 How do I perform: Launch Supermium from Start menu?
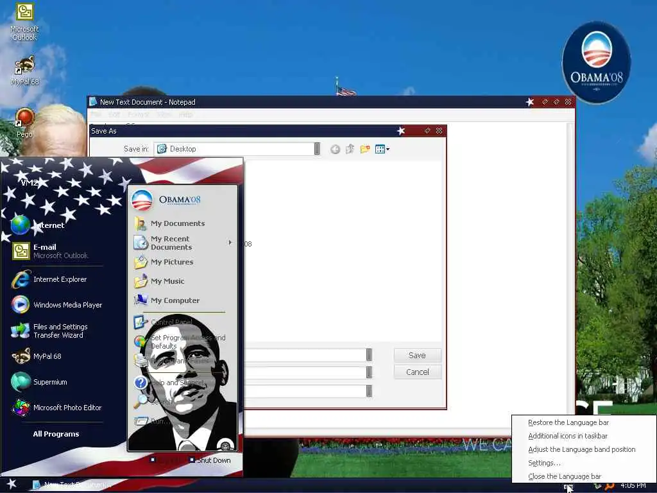(x=39, y=382)
